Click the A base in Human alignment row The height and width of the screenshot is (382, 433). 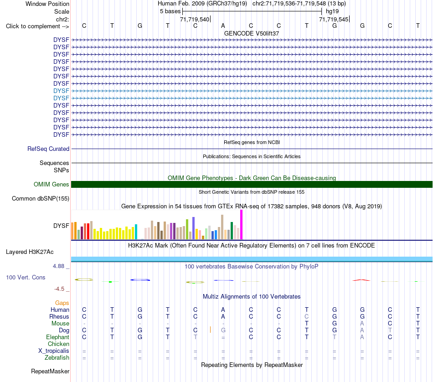pyautogui.click(x=223, y=310)
